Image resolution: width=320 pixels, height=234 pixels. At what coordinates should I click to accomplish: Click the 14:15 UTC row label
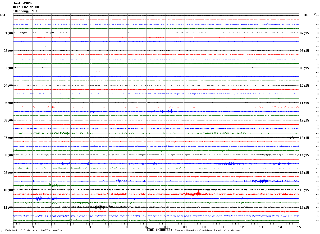tap(304, 155)
